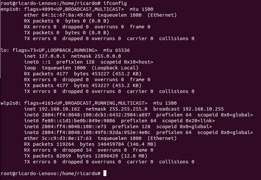Image resolution: width=261 pixels, height=180 pixels.
Task: Click the cursor at the bottom prompt
Action: point(105,173)
